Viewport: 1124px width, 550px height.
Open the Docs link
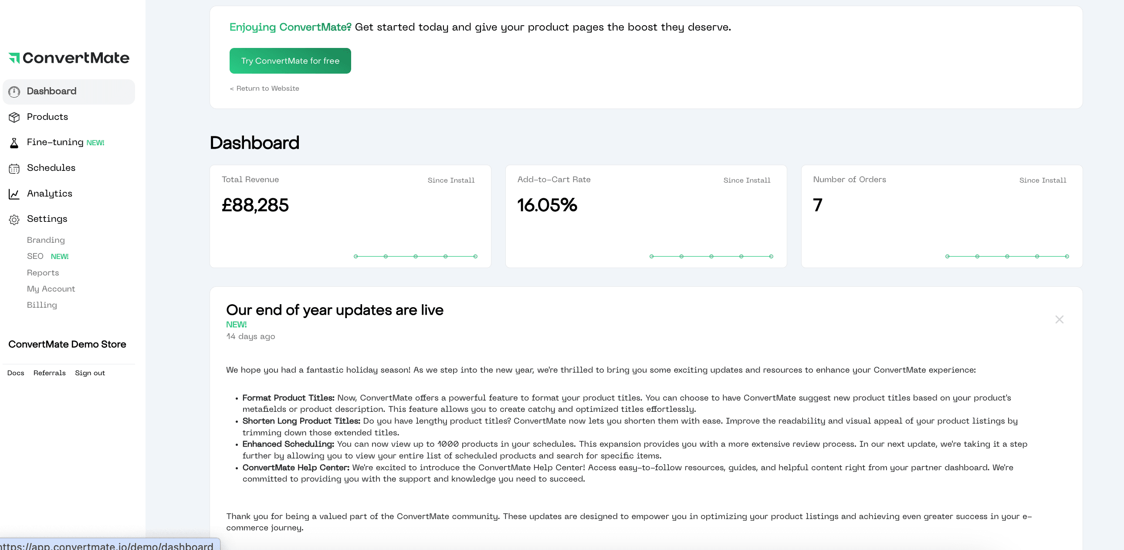[16, 373]
